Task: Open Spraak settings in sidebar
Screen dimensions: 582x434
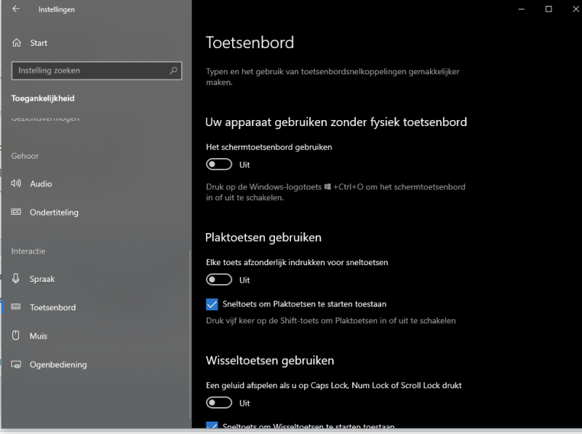Action: click(x=42, y=279)
